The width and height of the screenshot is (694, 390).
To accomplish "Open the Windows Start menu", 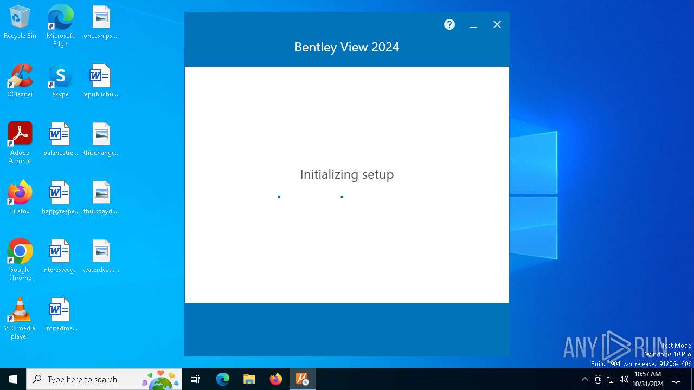I will (13, 379).
